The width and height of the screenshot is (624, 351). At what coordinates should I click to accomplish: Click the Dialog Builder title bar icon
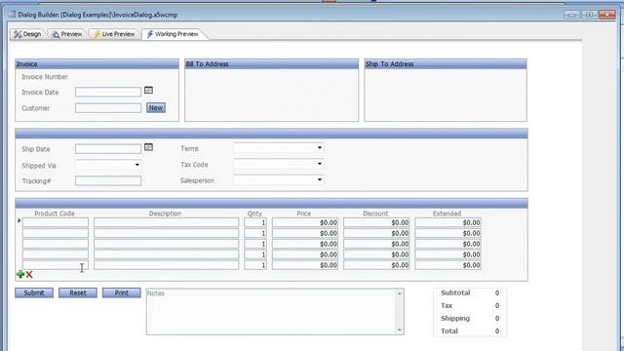click(x=12, y=15)
